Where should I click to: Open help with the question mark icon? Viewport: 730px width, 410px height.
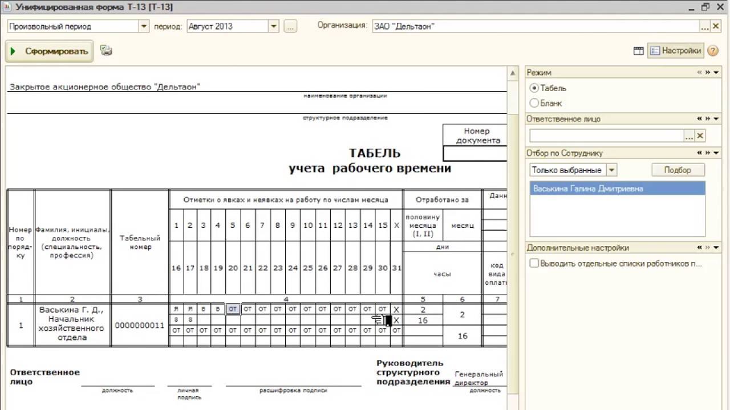click(713, 51)
